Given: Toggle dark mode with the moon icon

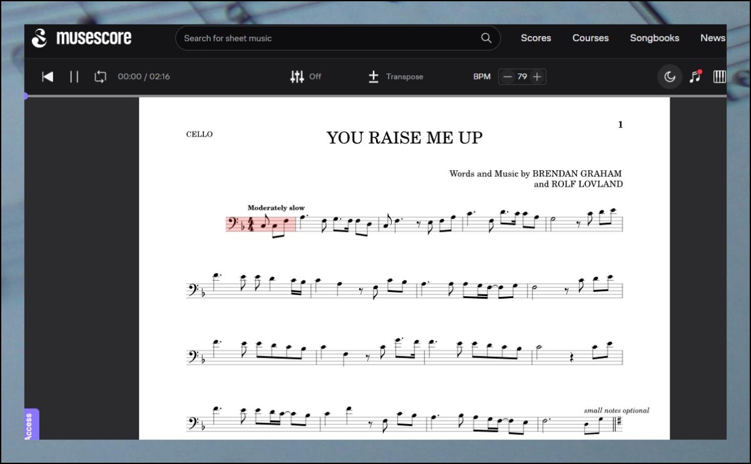Looking at the screenshot, I should (x=670, y=76).
